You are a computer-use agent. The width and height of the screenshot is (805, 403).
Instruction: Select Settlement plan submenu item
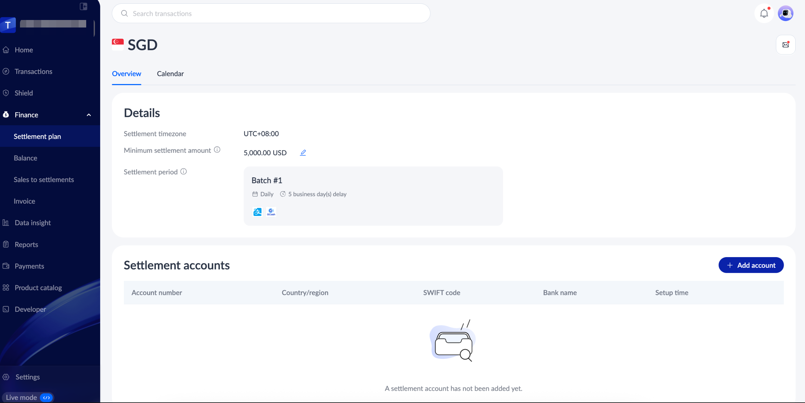point(50,136)
